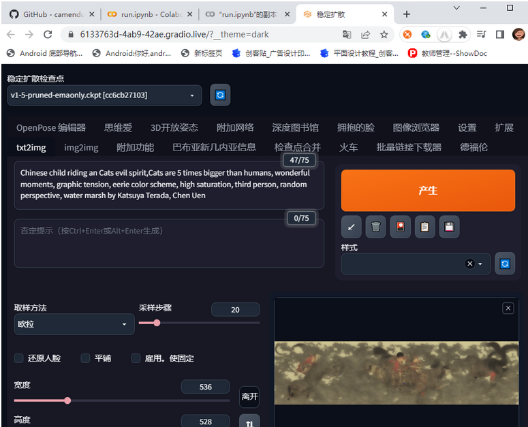Go forward in browser history

(29, 34)
